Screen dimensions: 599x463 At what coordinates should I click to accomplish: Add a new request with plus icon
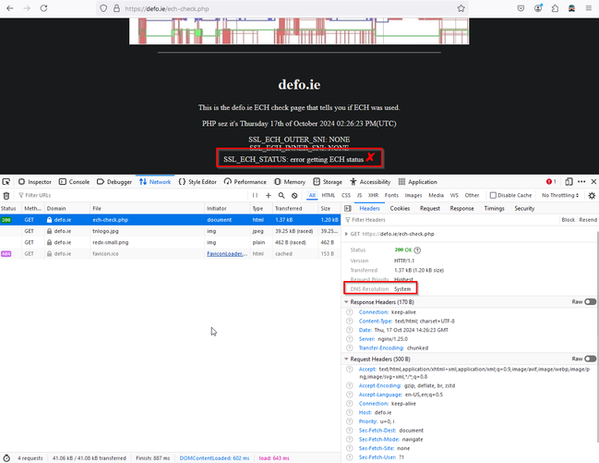coord(269,196)
